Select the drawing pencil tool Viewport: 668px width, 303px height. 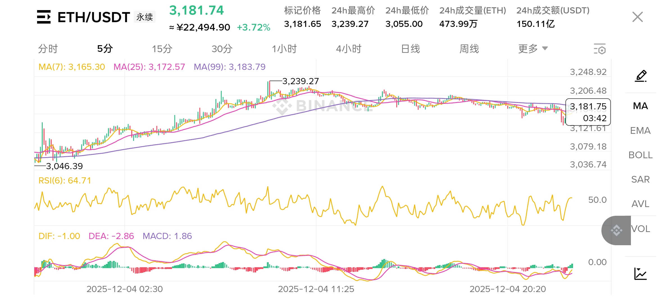(641, 76)
